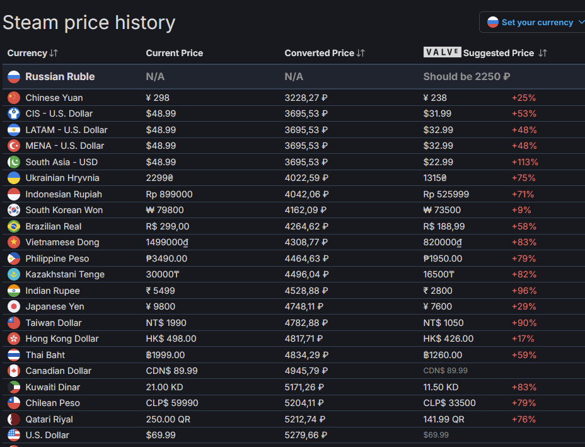
Task: Click the ¥ 298 current price
Action: click(158, 98)
